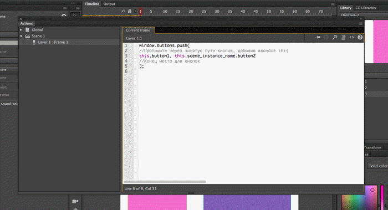Open Find with the magnifier icon
The width and height of the screenshot is (388, 210).
coord(335,37)
